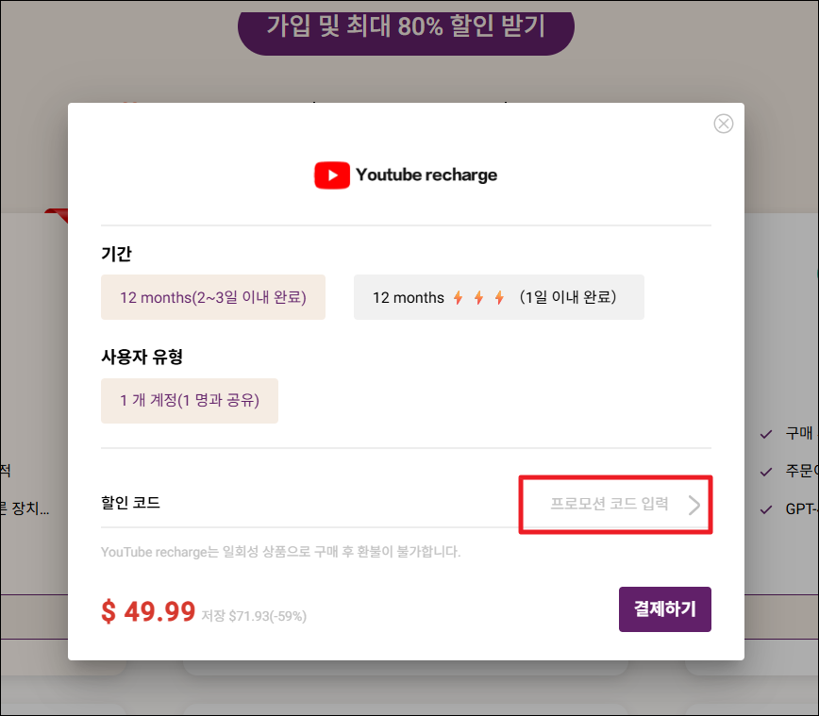Click the refund notice text below discount code

pyautogui.click(x=281, y=552)
